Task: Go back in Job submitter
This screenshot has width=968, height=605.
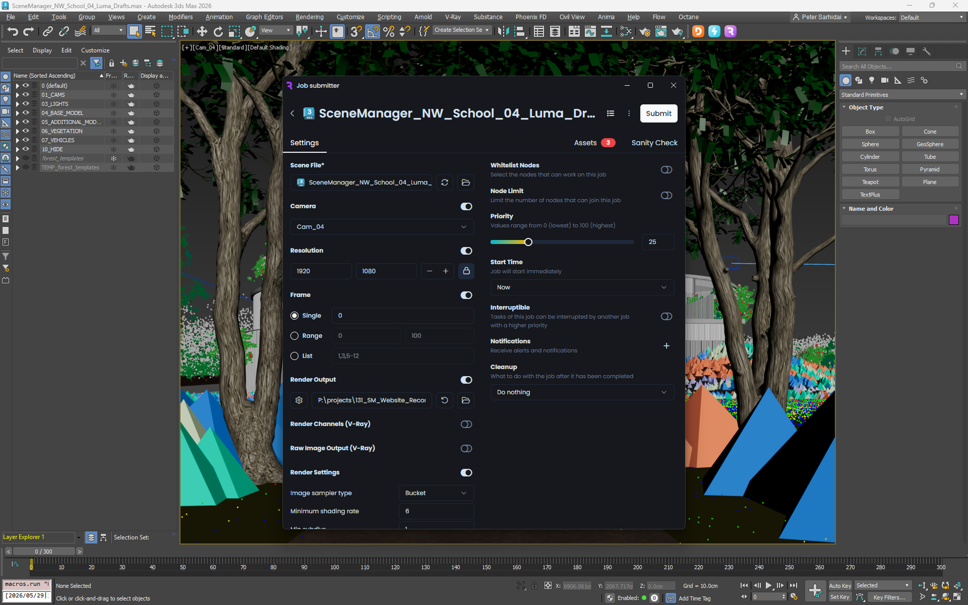Action: 292,113
